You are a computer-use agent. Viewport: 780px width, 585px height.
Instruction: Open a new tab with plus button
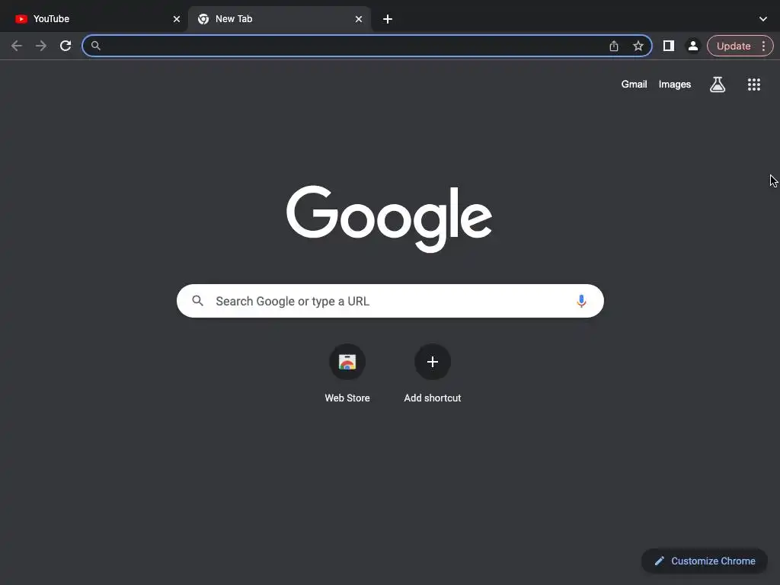click(388, 19)
